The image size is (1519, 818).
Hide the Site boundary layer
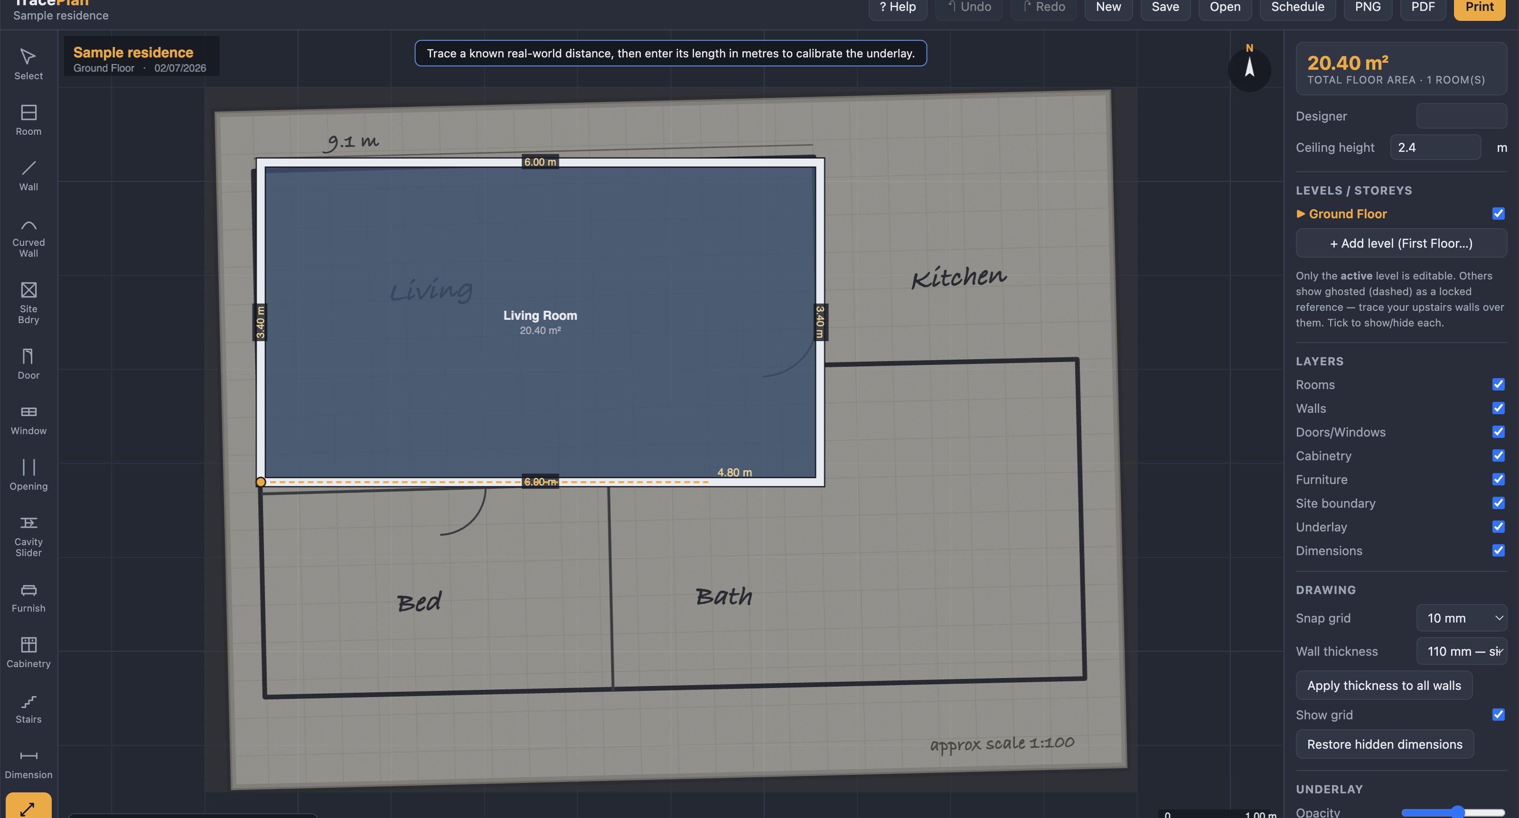tap(1498, 502)
